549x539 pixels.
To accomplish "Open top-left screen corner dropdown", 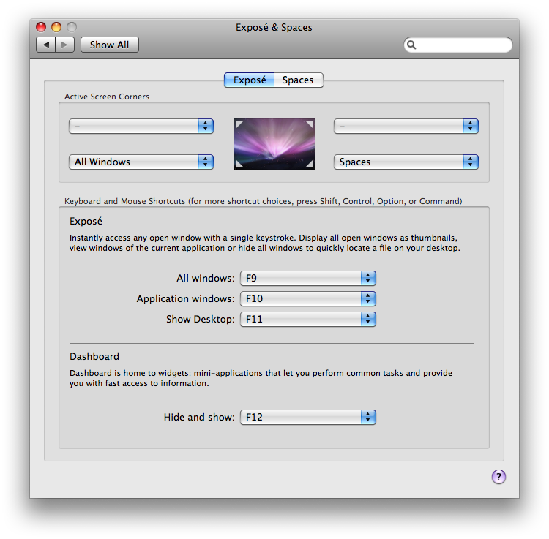I will click(x=141, y=127).
